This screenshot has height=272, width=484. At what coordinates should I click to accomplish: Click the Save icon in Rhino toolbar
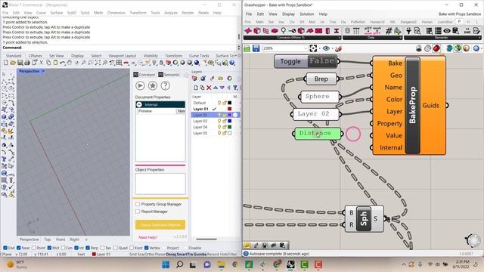pos(20,63)
